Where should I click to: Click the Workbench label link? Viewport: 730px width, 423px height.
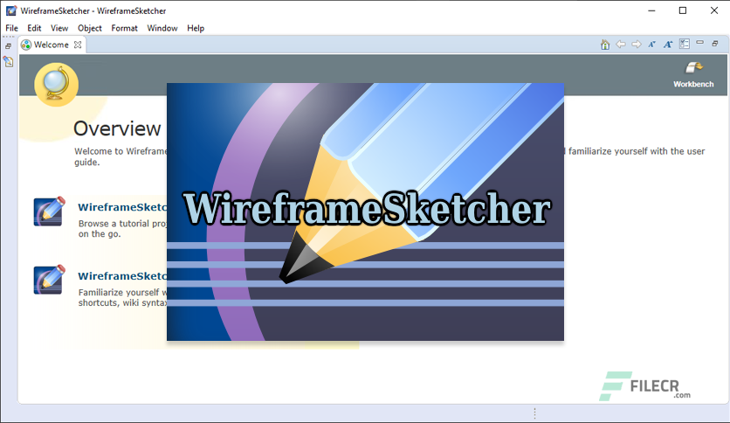coord(693,84)
